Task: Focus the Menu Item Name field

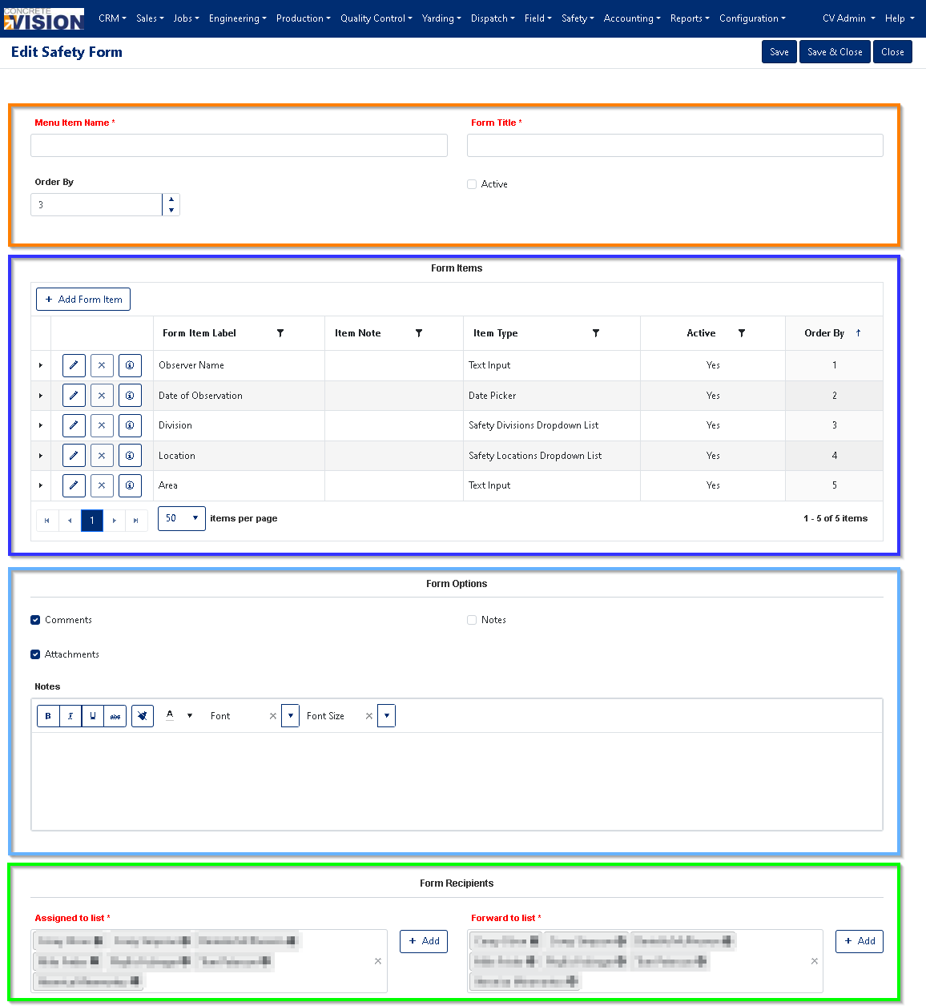Action: pos(239,145)
